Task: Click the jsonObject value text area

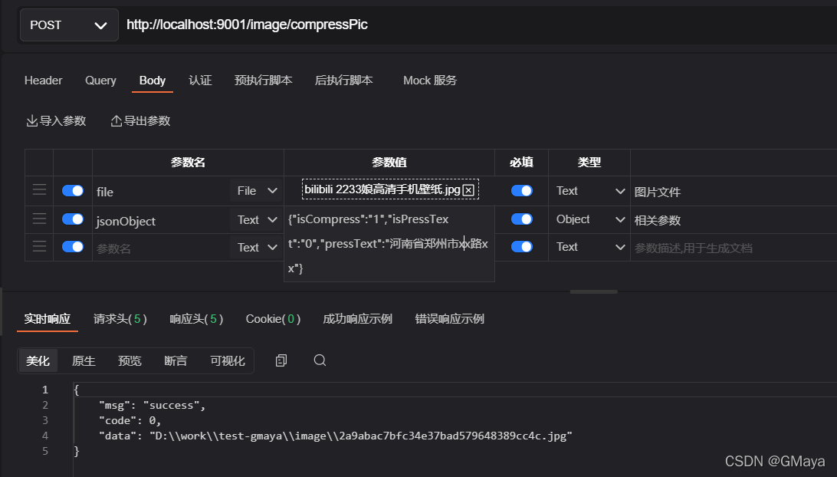Action: (389, 244)
